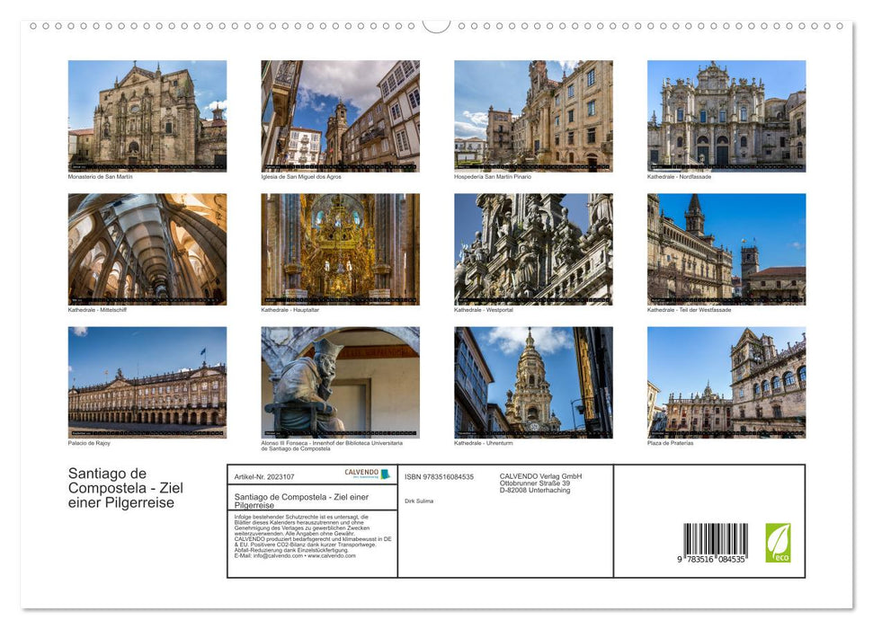Click the Alonso III Fonseca statue photo
873x629 pixels.
(338, 381)
